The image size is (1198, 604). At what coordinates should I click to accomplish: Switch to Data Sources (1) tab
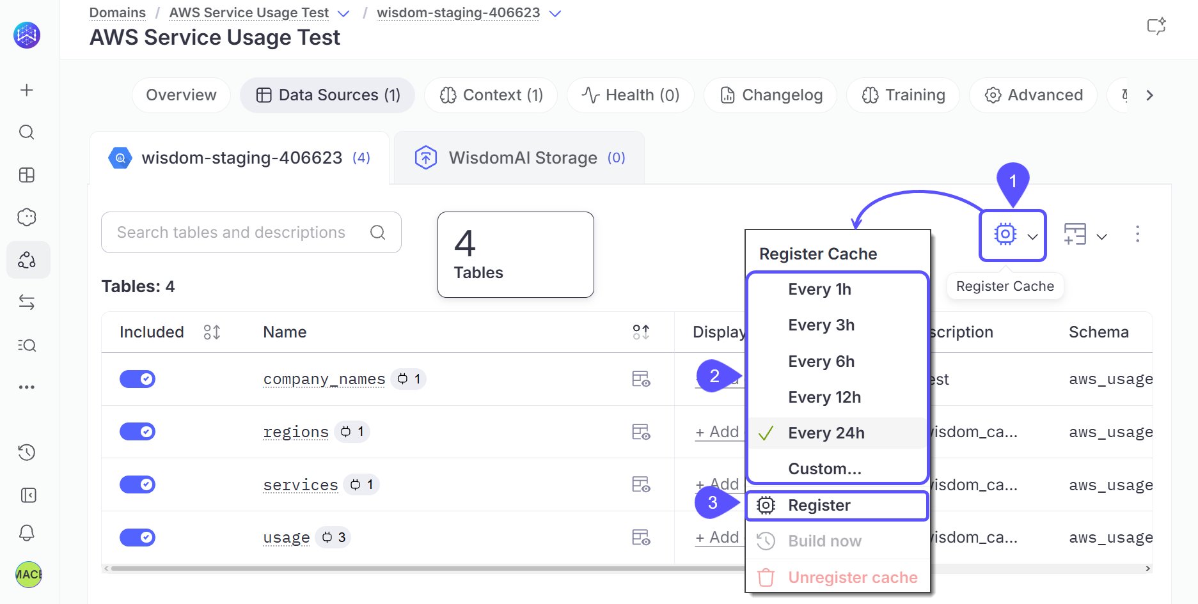point(327,95)
